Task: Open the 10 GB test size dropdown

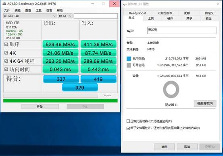Action: pos(65,16)
